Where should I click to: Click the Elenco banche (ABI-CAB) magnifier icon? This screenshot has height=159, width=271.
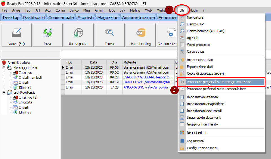coord(182,31)
